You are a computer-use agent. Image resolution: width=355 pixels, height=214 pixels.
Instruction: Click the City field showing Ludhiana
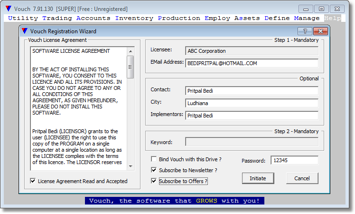[x=252, y=103]
